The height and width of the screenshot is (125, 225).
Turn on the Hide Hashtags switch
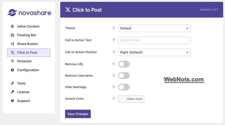[124, 87]
